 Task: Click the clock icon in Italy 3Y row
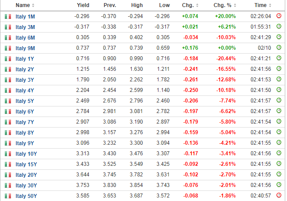279,79
